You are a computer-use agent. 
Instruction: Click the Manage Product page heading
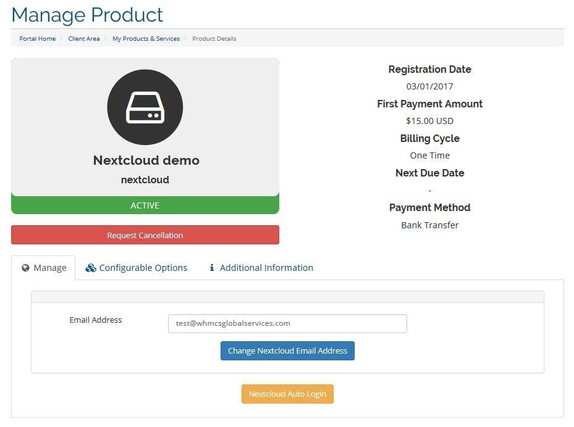point(87,15)
